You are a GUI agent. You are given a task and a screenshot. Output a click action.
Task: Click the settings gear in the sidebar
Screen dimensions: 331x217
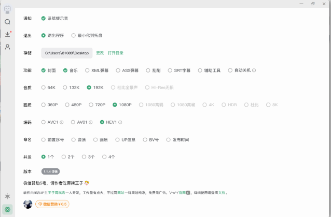click(7, 209)
